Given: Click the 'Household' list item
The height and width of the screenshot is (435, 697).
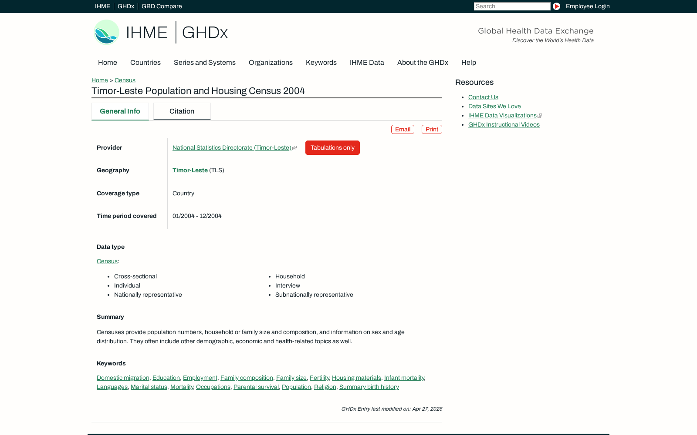Looking at the screenshot, I should [290, 276].
